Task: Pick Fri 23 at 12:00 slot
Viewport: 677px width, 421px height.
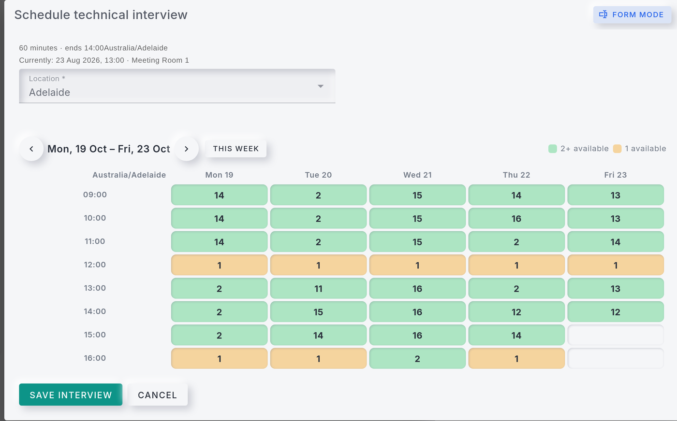Action: point(616,265)
